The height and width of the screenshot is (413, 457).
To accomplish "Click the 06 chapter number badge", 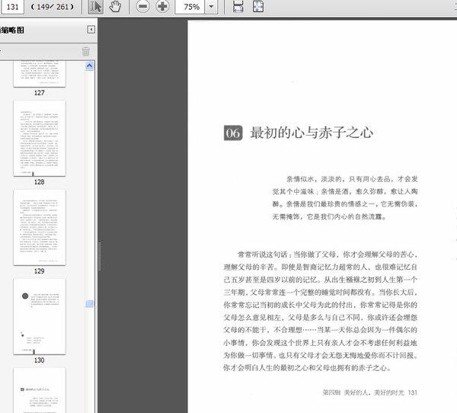I will [x=233, y=133].
